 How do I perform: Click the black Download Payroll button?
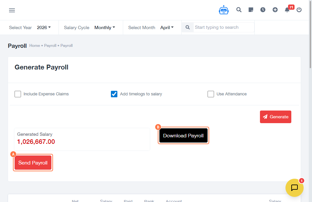[183, 135]
